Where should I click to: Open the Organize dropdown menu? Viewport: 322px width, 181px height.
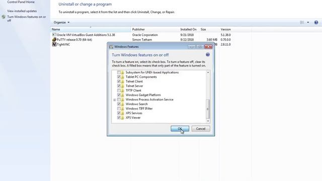[x=61, y=22]
